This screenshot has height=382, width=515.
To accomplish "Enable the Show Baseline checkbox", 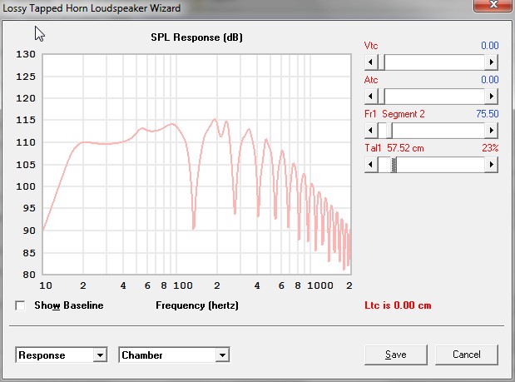I will [x=20, y=305].
